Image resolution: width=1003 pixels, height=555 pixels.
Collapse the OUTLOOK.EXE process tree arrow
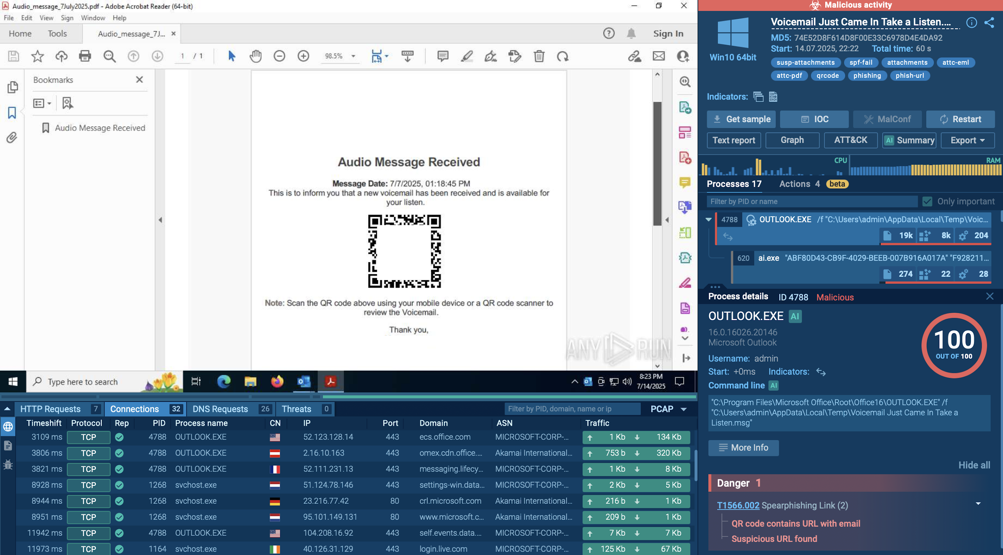click(709, 219)
